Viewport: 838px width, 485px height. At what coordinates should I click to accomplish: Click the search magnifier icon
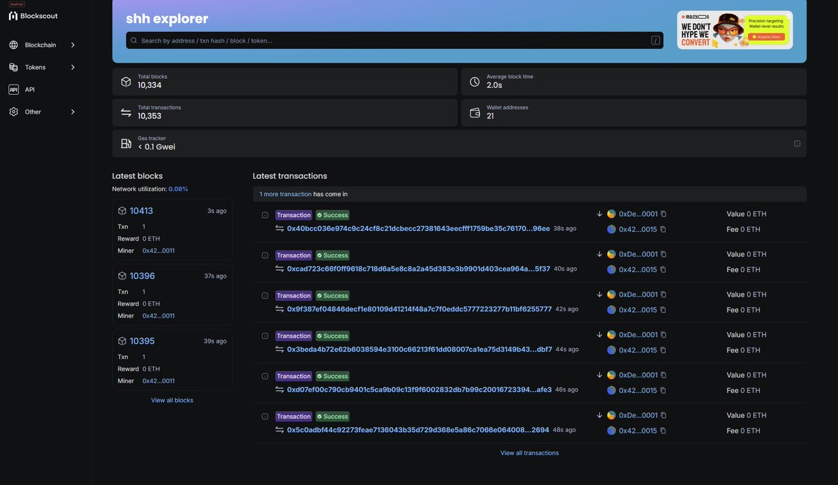134,40
